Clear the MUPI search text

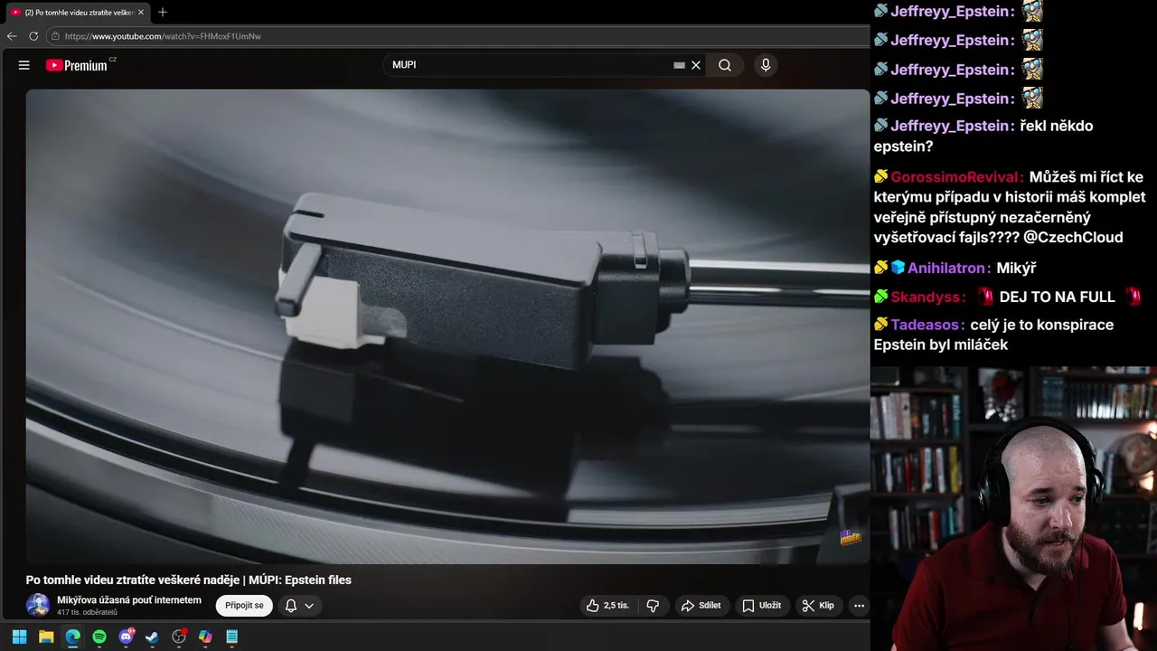696,65
